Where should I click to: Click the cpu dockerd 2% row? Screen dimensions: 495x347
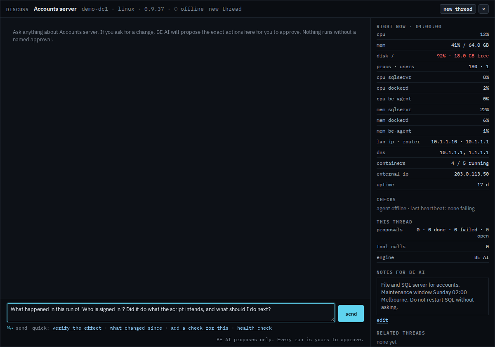(x=433, y=88)
